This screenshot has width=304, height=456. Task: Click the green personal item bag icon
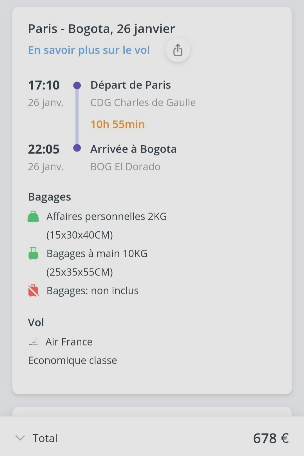(x=33, y=216)
